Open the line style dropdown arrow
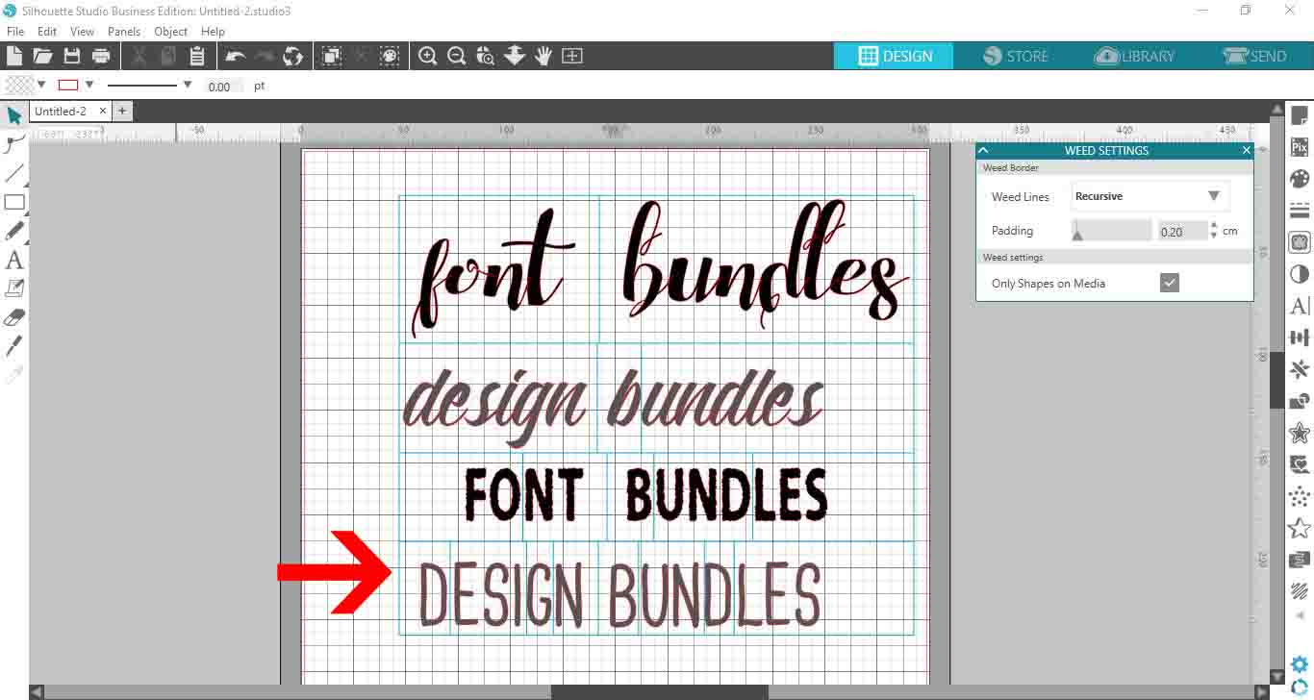The image size is (1314, 700). click(x=188, y=85)
